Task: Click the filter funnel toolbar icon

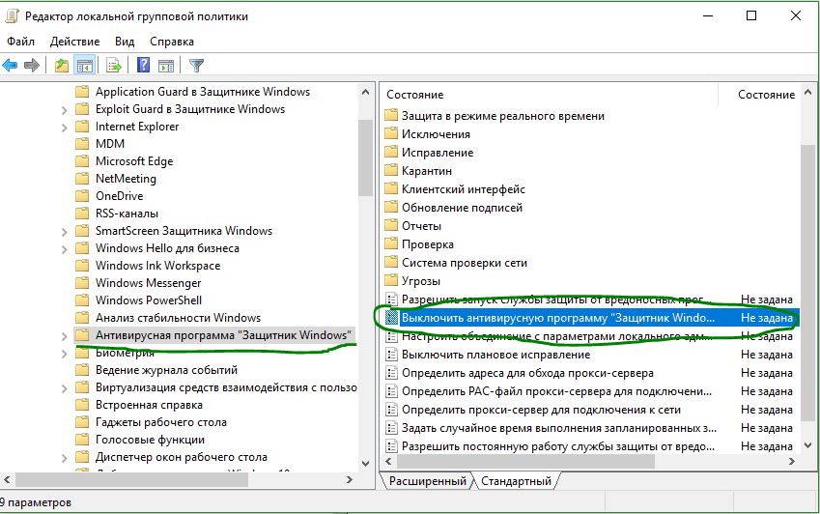Action: tap(196, 66)
